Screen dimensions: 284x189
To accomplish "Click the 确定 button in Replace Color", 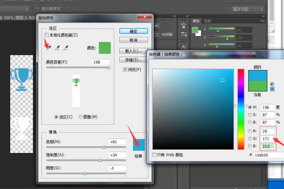I will coord(134,31).
